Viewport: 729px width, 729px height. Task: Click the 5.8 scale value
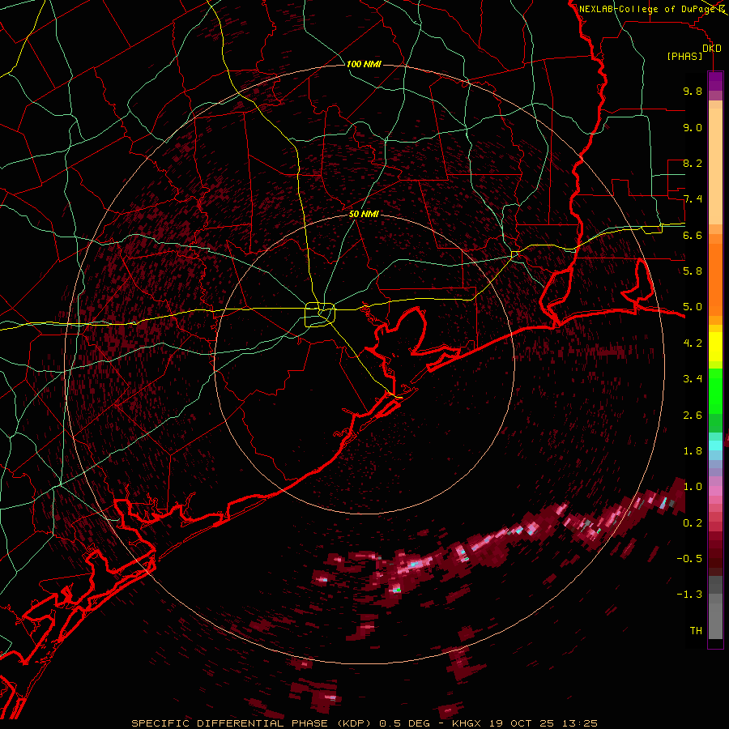pos(693,271)
